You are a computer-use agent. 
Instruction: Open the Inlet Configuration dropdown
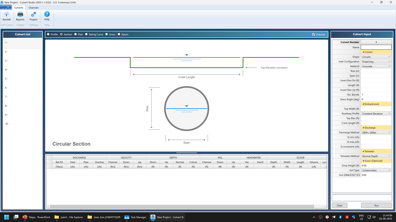(376, 62)
